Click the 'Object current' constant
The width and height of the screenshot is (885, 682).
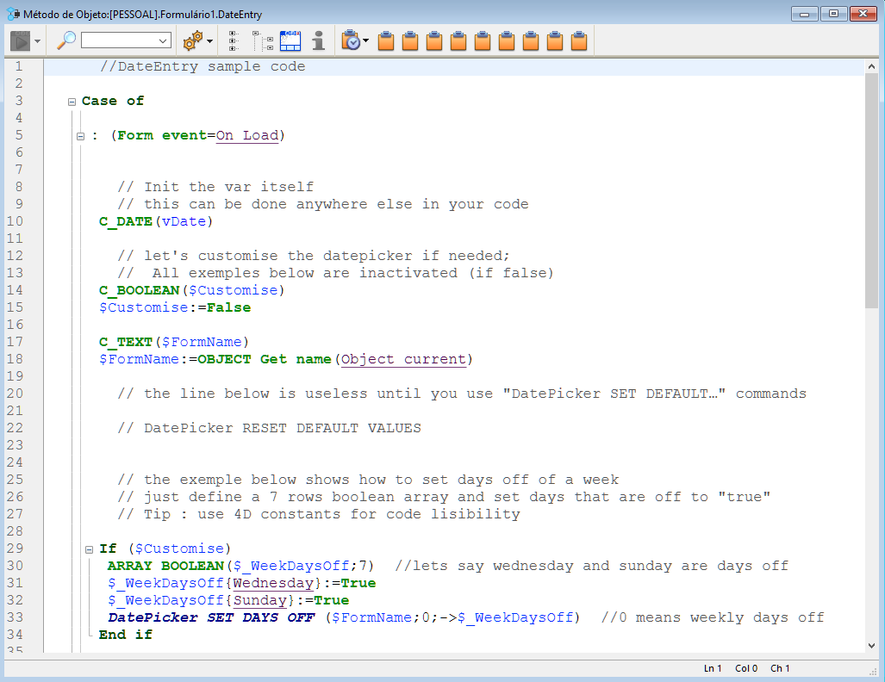pyautogui.click(x=403, y=359)
